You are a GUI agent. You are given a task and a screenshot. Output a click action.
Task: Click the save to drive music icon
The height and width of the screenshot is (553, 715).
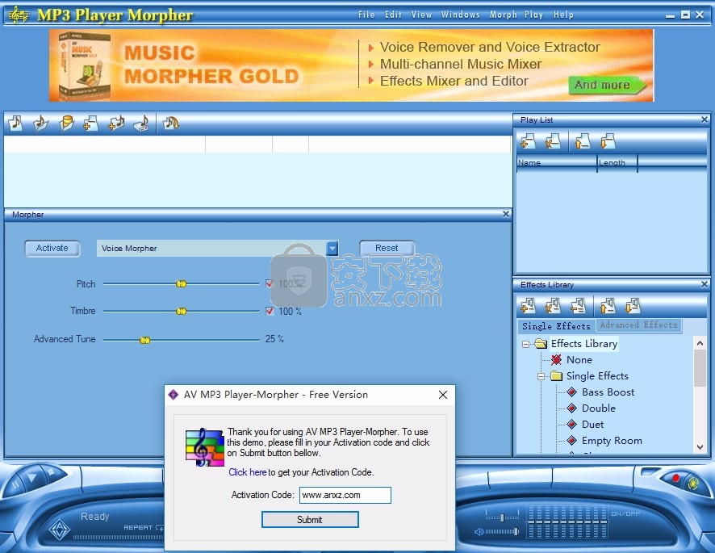tap(142, 124)
